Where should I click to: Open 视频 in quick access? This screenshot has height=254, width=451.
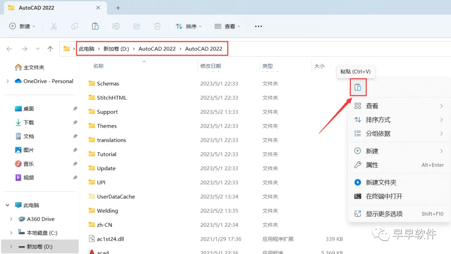[x=25, y=178]
